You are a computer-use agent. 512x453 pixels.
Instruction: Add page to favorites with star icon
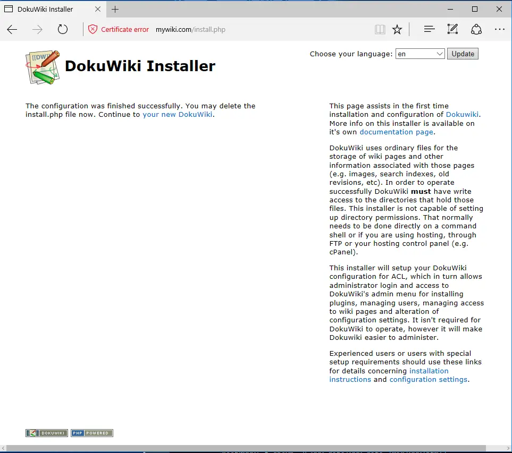(397, 29)
